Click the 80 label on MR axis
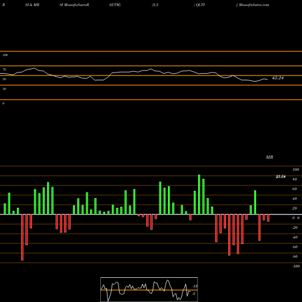This screenshot has width=302, height=302. (295, 179)
